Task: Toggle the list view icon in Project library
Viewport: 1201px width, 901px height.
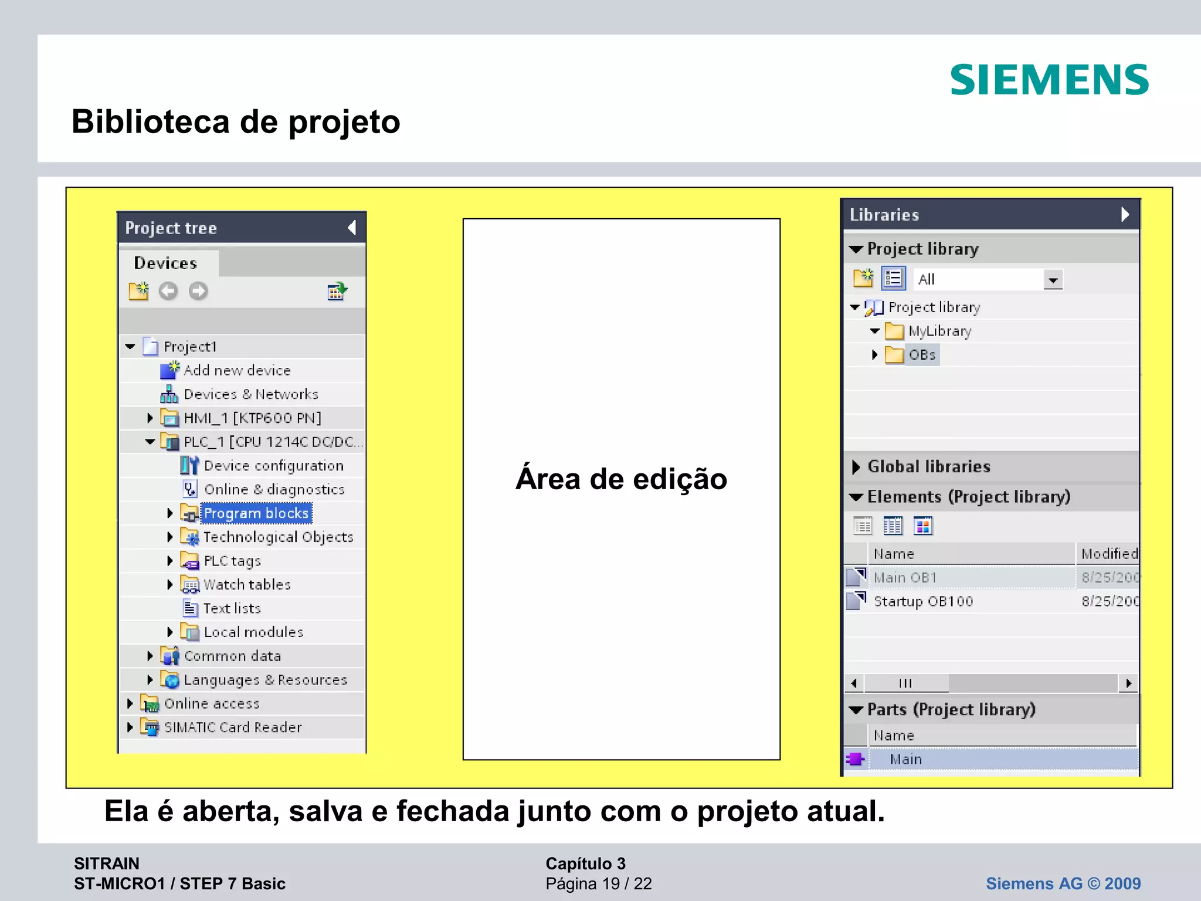Action: tap(893, 278)
